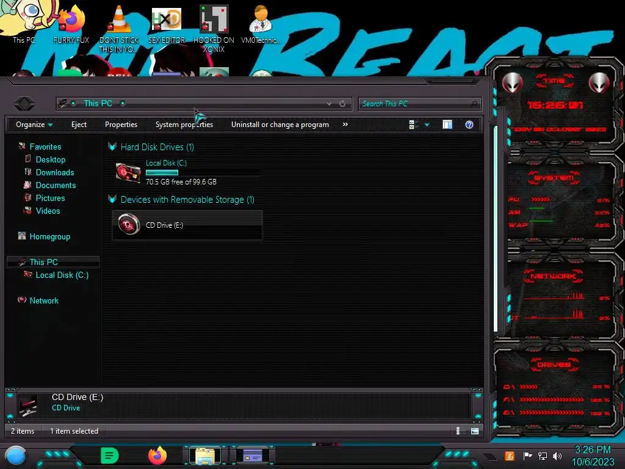625x469 pixels.
Task: Select Network in navigation pane
Action: 44,300
